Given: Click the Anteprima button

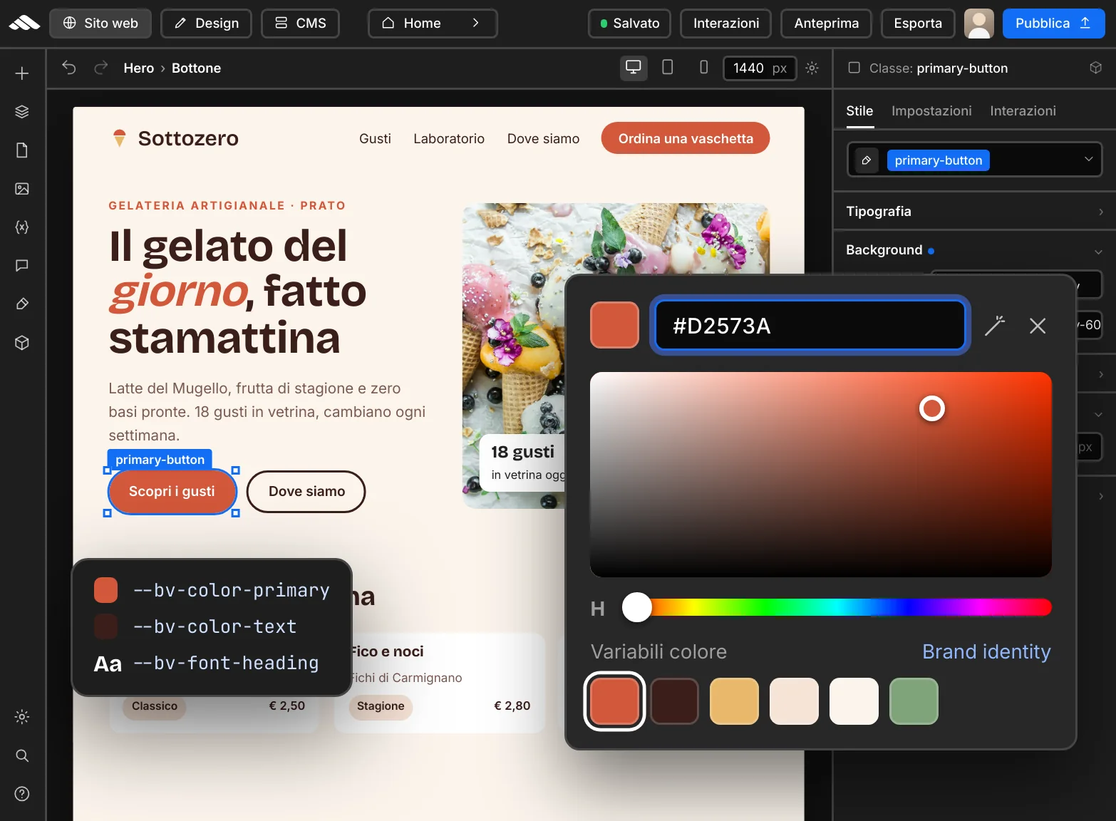Looking at the screenshot, I should (x=826, y=24).
